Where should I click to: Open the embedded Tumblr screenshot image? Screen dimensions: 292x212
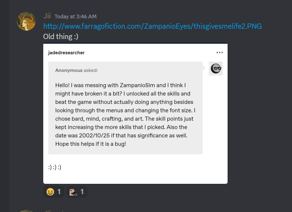click(135, 113)
